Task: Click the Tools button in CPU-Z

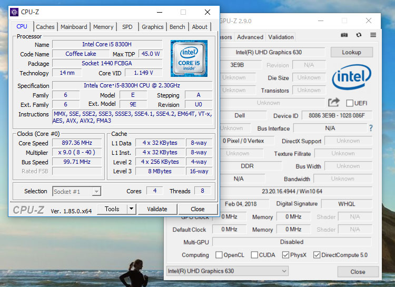Action: tap(112, 209)
